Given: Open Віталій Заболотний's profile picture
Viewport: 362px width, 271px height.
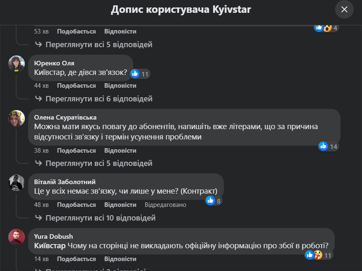Looking at the screenshot, I should pos(17,182).
